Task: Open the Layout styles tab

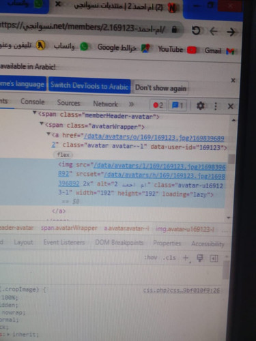Action: [x=23, y=242]
